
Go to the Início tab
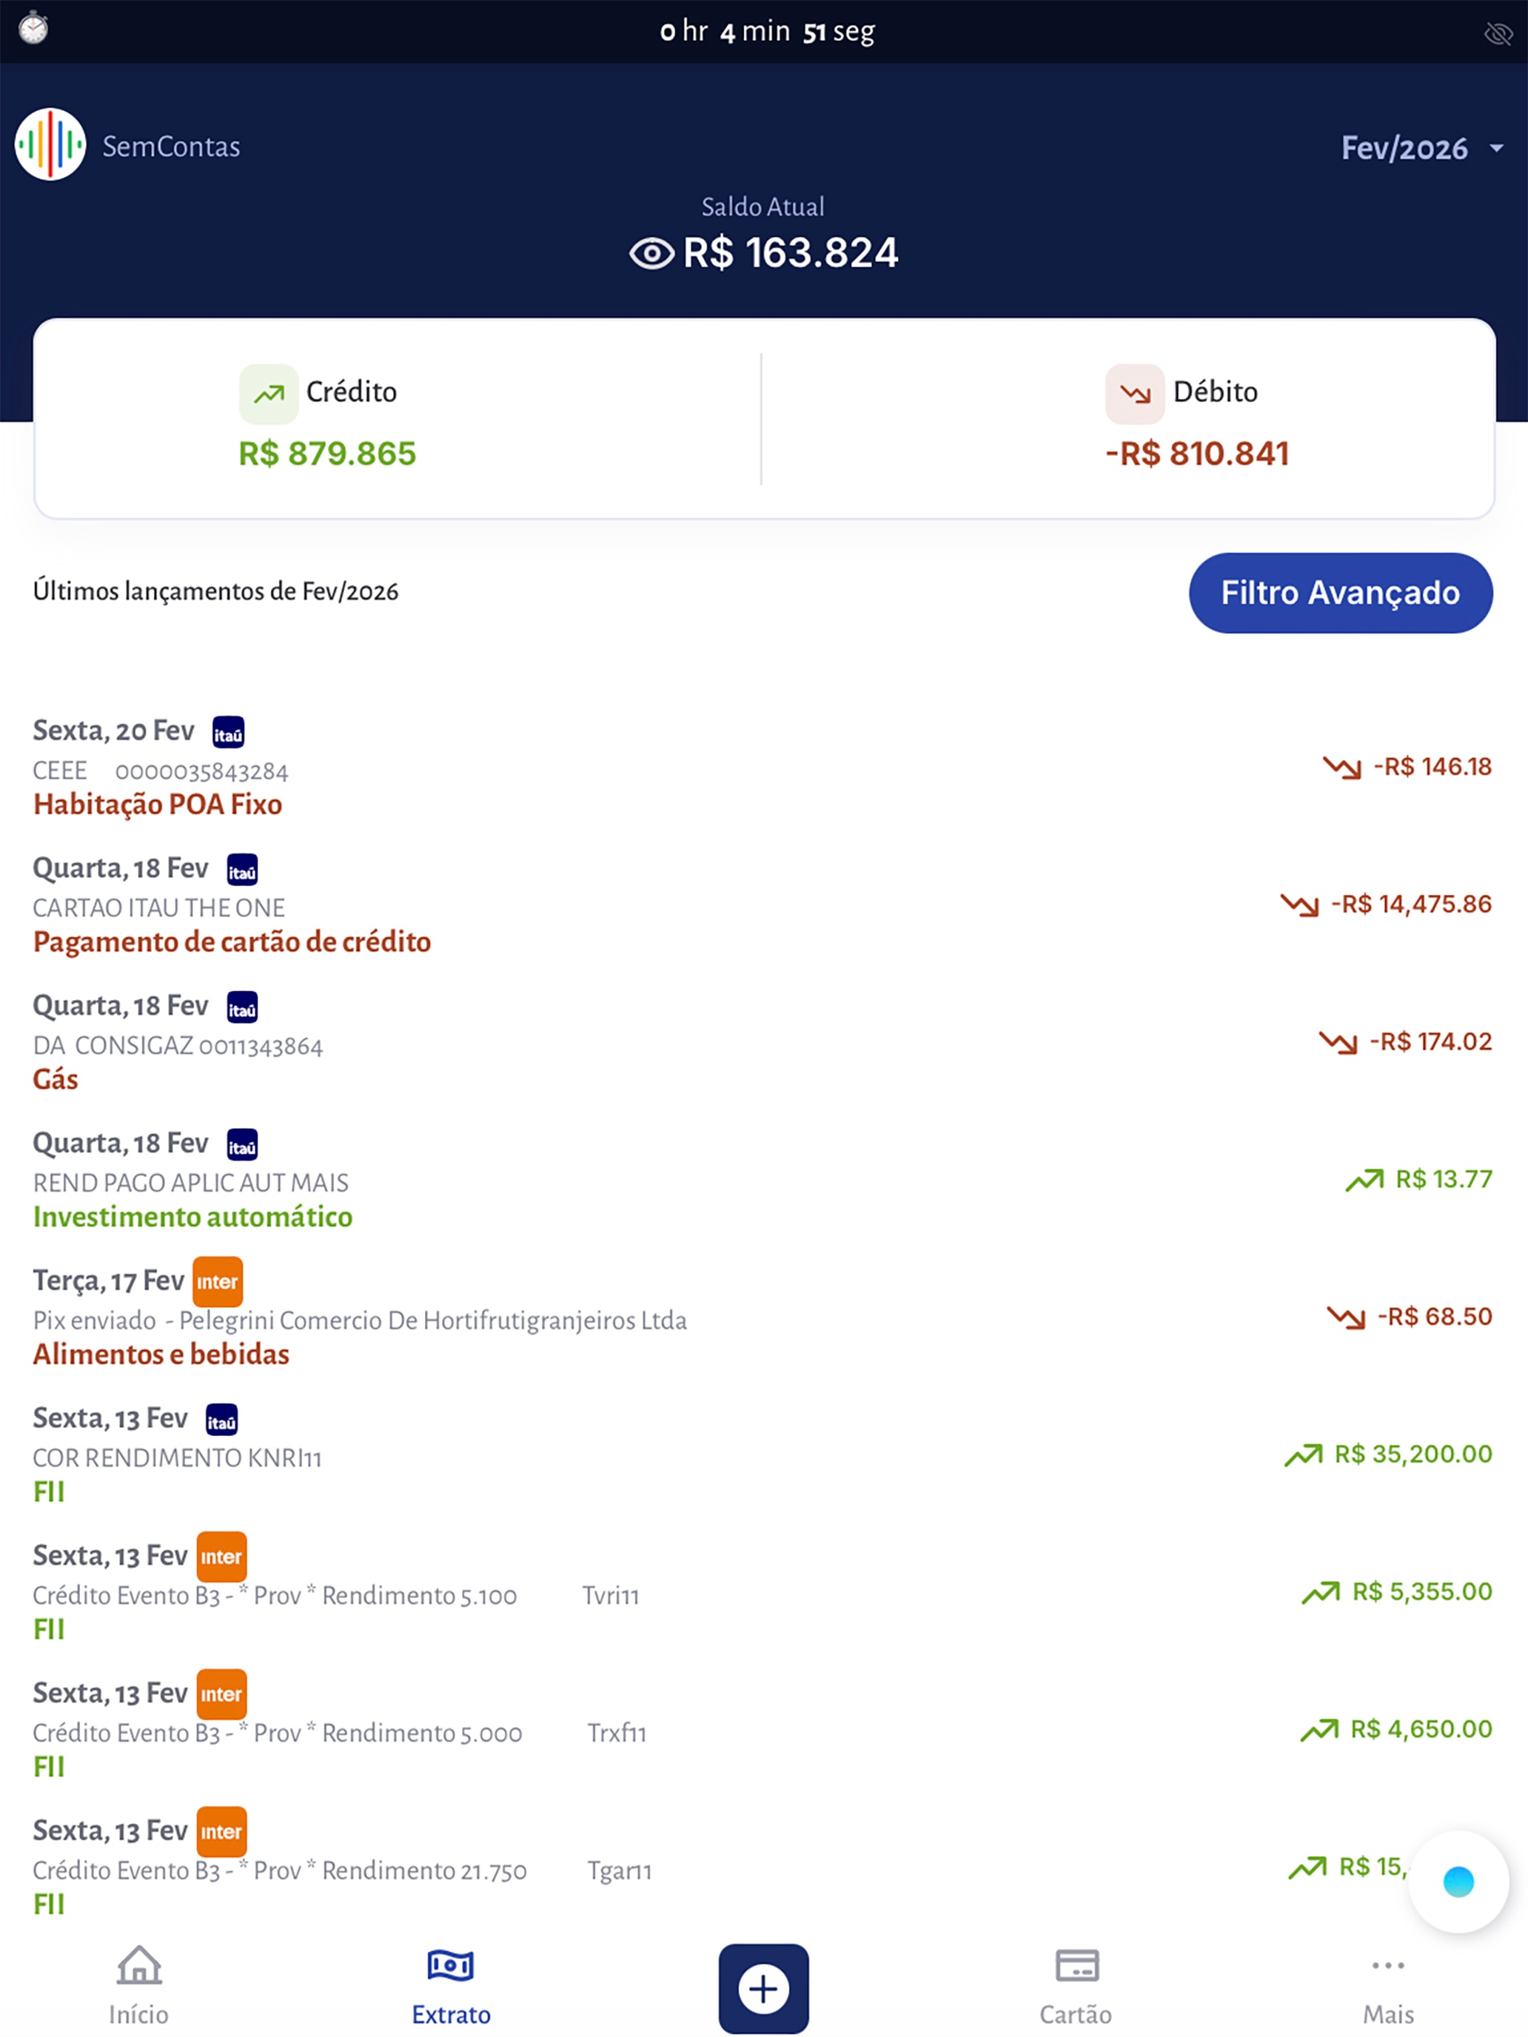point(139,1984)
